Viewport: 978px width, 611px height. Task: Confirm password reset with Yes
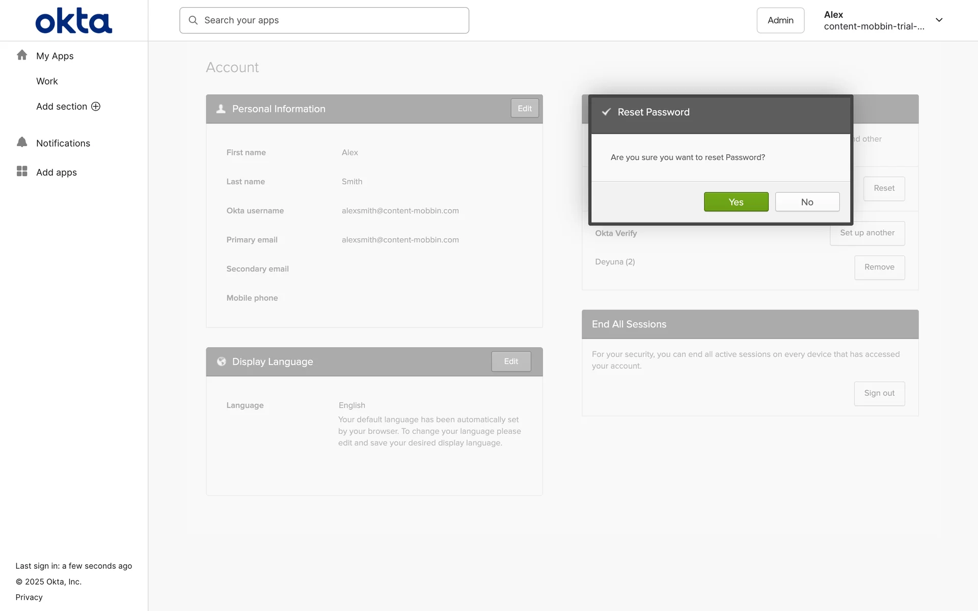[x=736, y=202]
